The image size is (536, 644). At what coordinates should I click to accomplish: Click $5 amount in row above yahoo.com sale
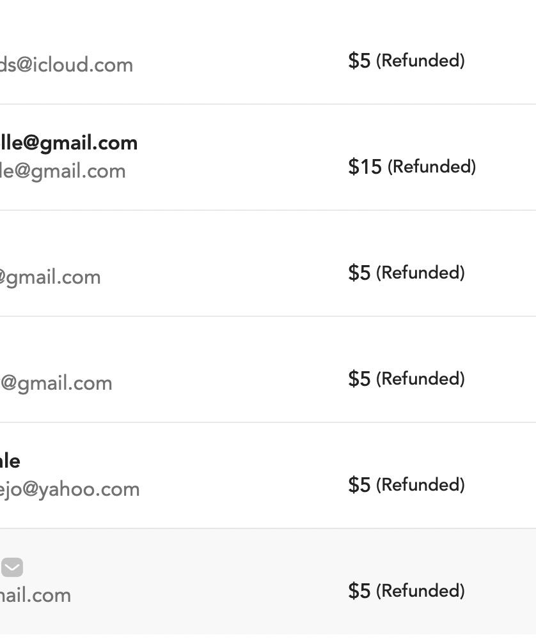click(359, 378)
